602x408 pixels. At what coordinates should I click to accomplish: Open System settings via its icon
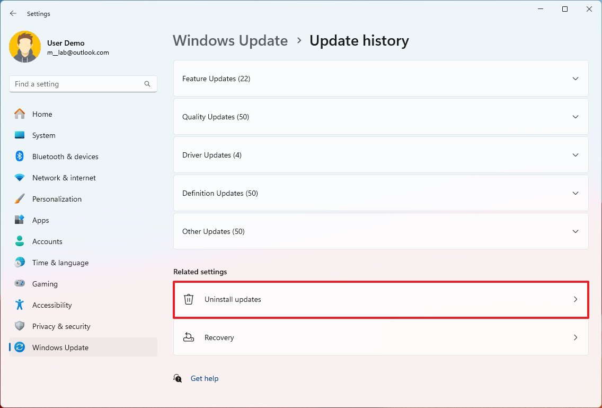19,135
